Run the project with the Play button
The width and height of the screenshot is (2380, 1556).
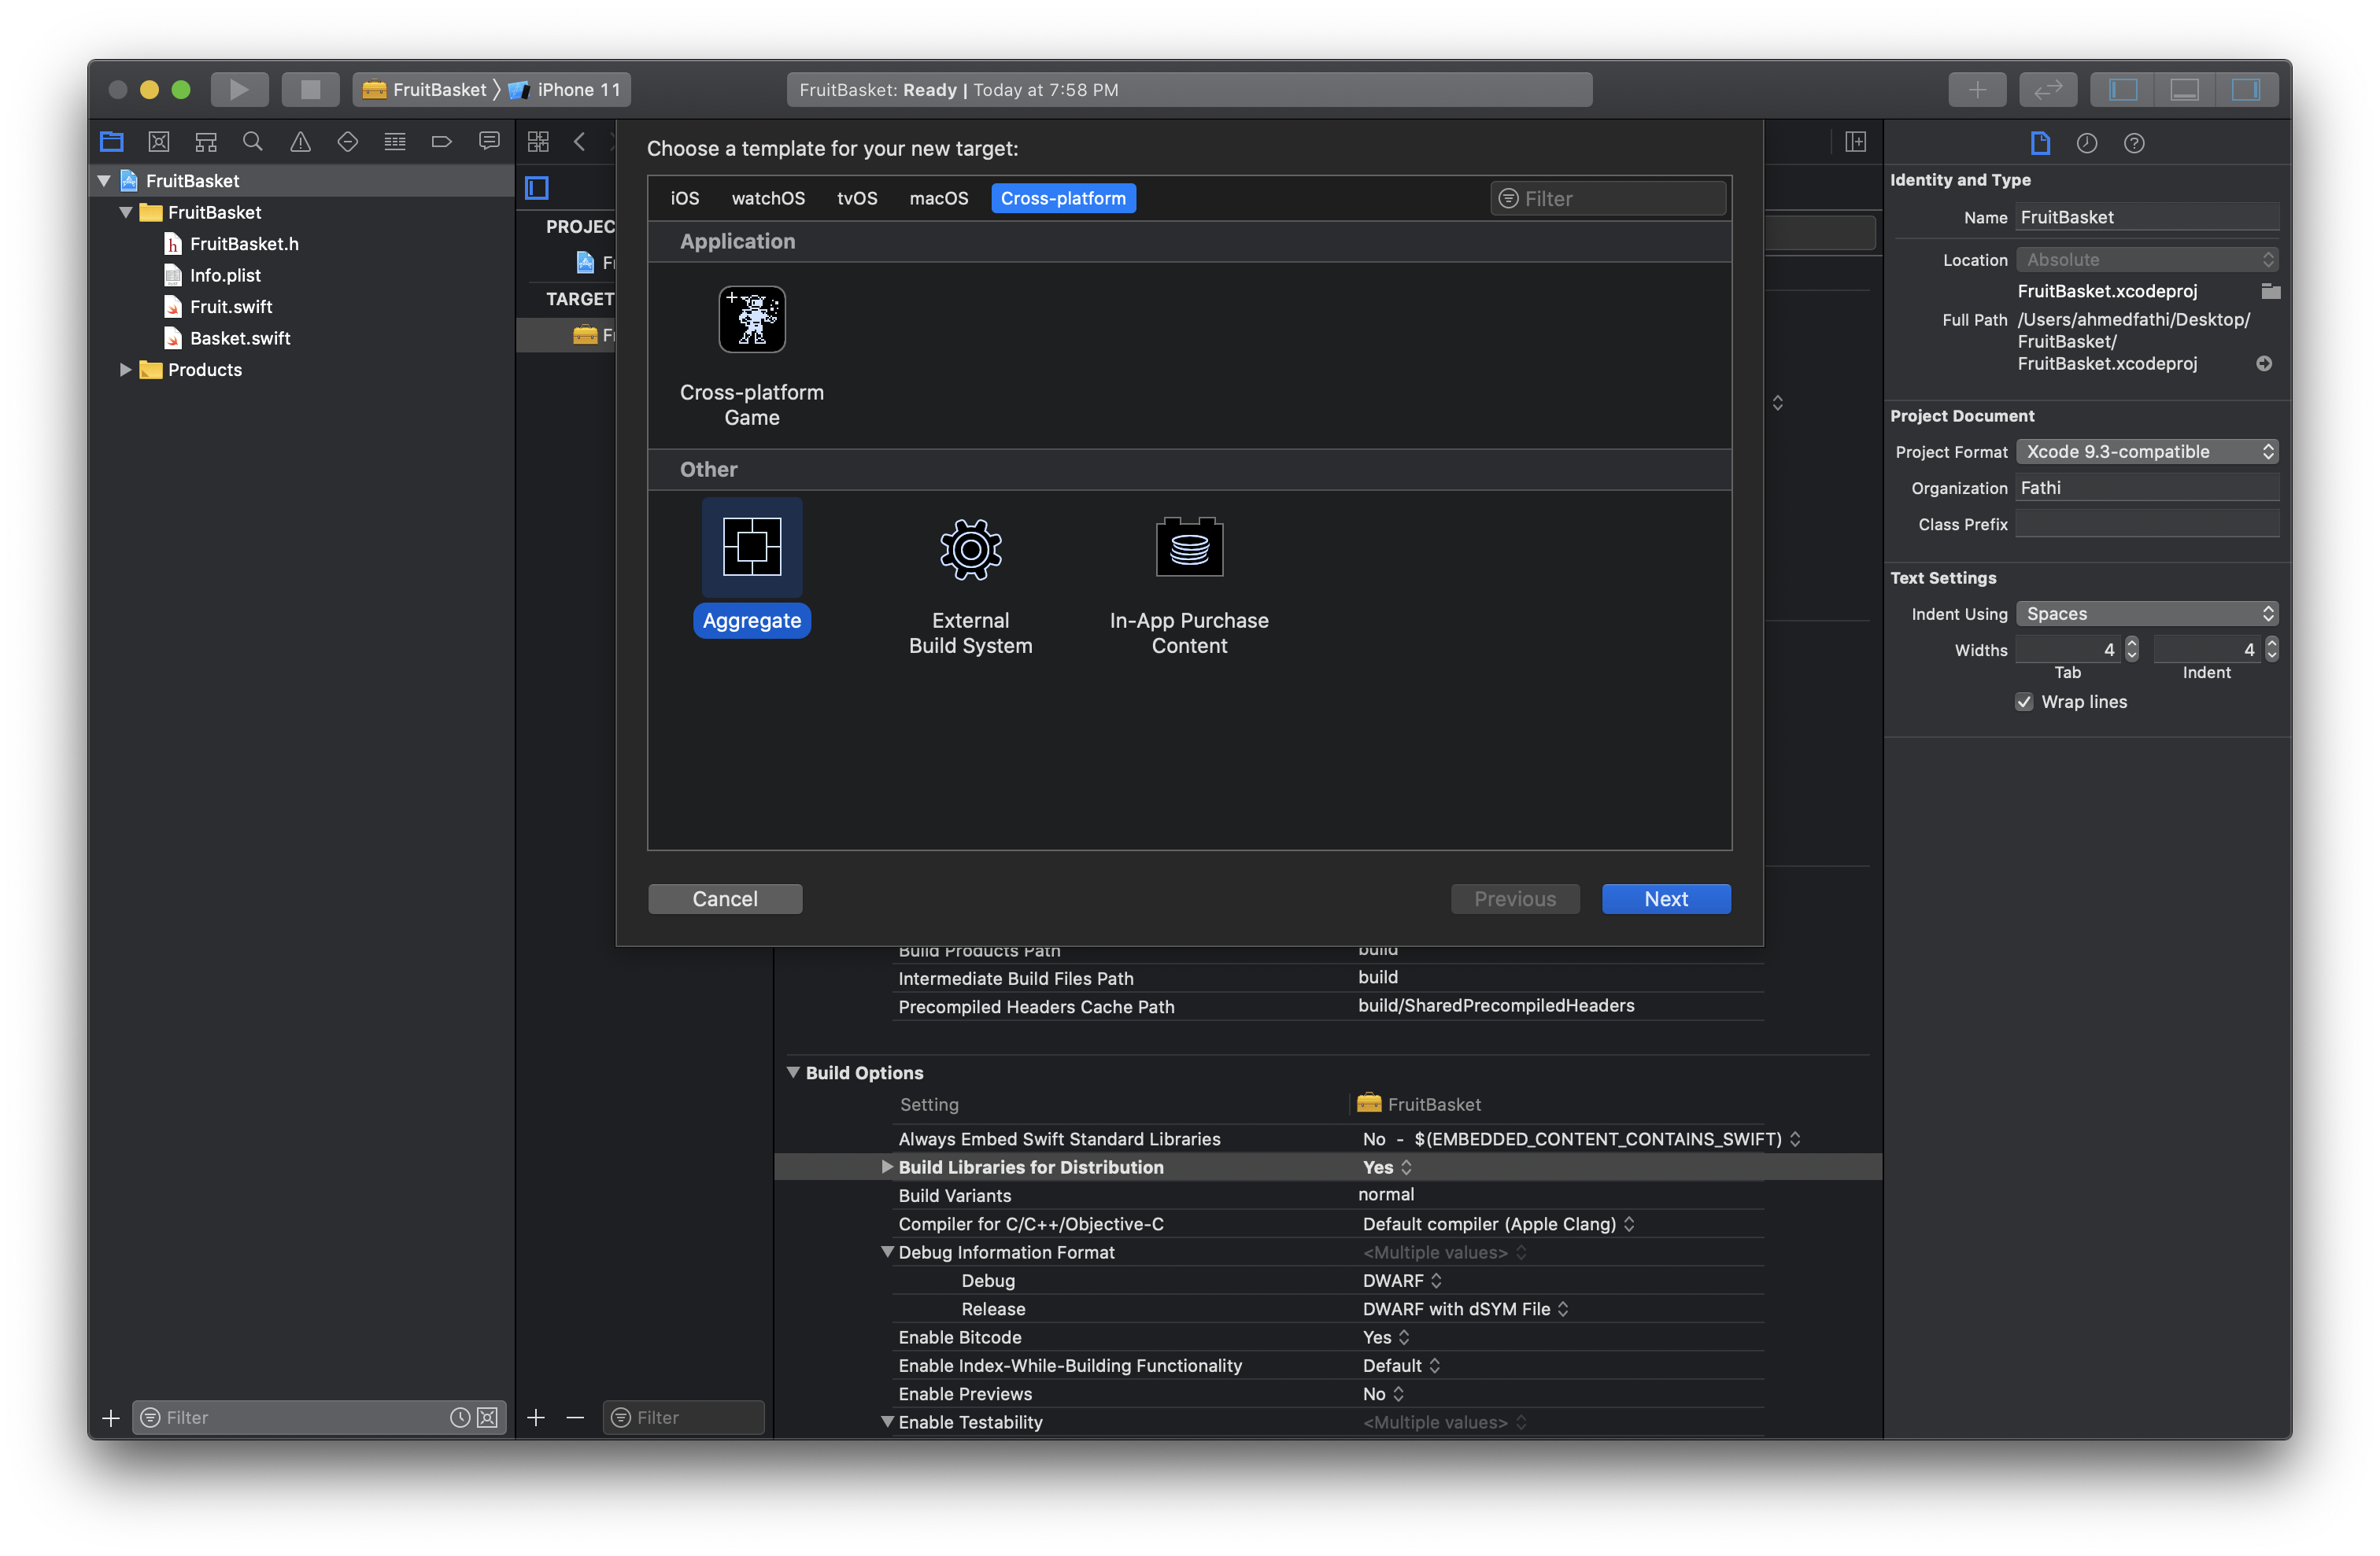pyautogui.click(x=239, y=90)
